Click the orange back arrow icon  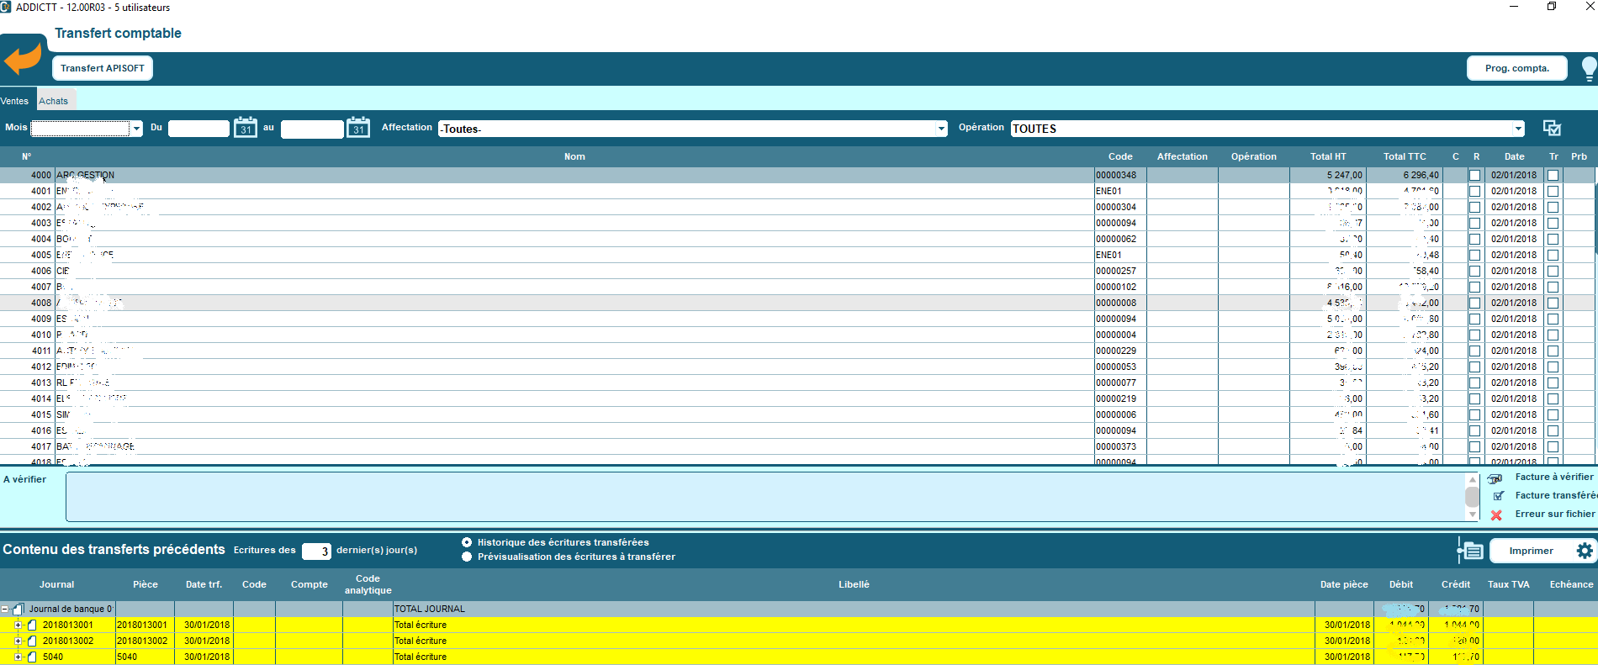[23, 60]
